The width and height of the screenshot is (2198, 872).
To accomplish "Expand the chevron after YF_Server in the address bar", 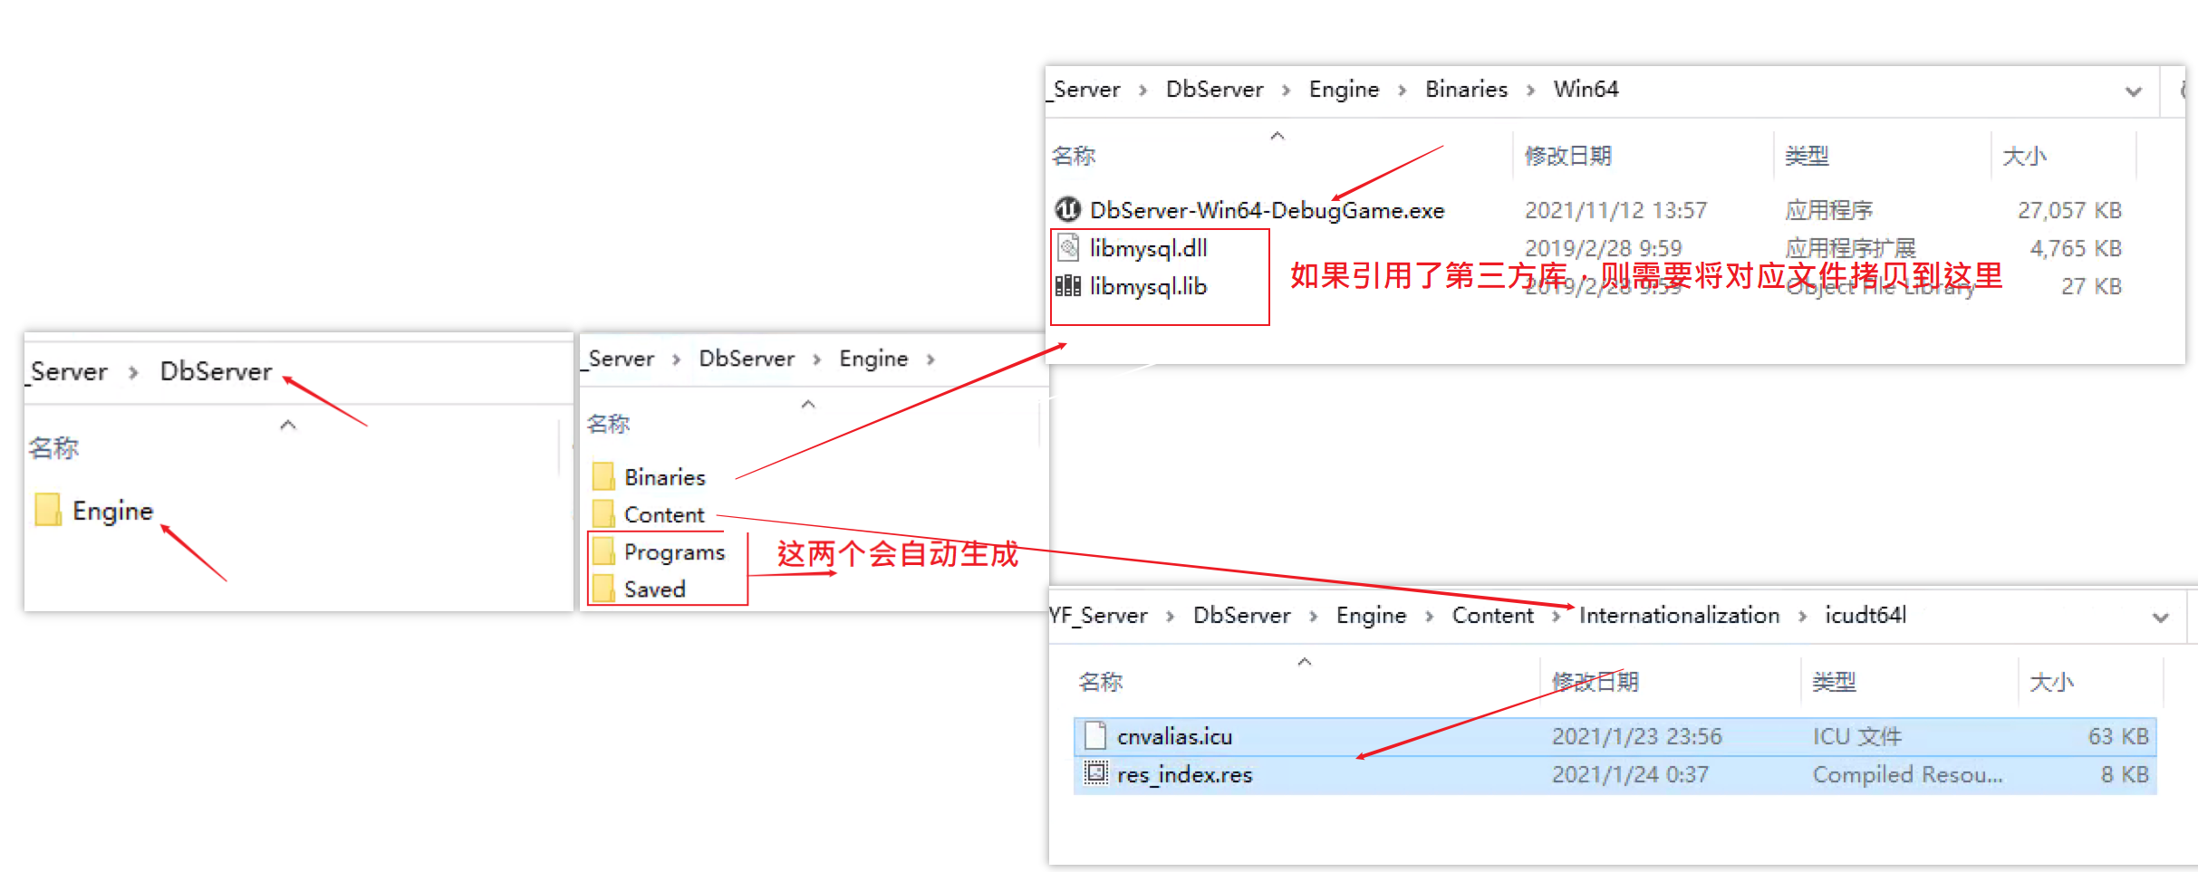I will (x=1170, y=616).
